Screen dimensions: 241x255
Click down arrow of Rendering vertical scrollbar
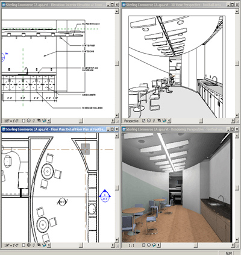pyautogui.click(x=237, y=240)
